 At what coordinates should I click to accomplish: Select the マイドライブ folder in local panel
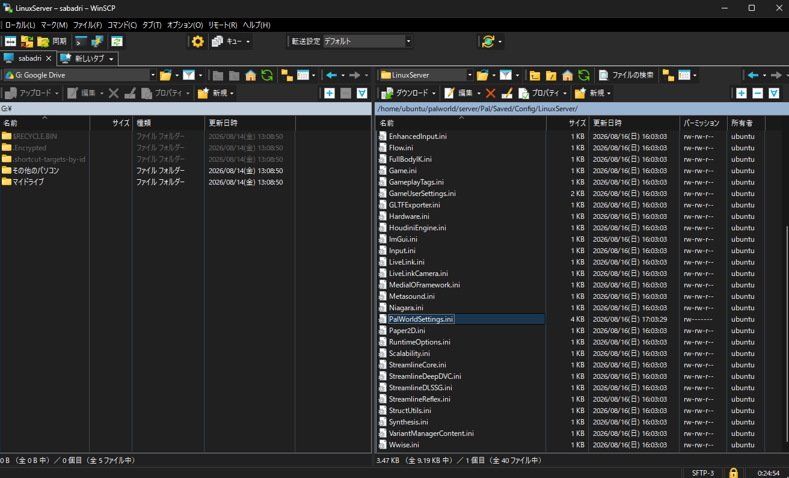pyautogui.click(x=28, y=182)
